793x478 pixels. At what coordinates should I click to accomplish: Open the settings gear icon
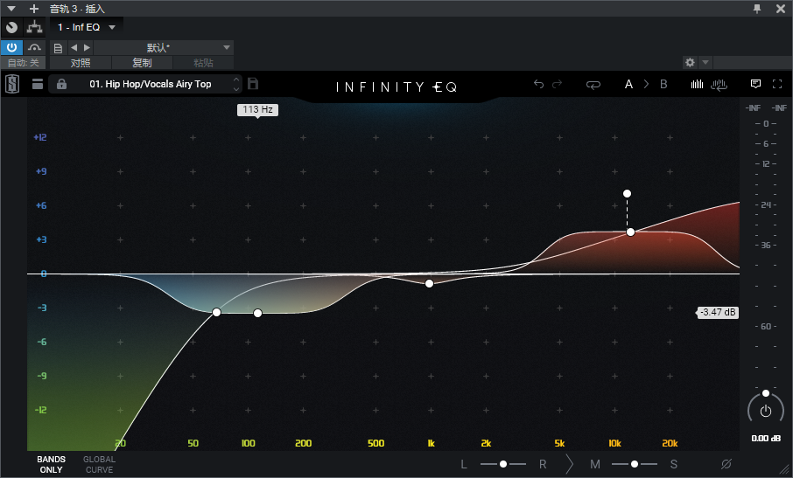[x=690, y=63]
